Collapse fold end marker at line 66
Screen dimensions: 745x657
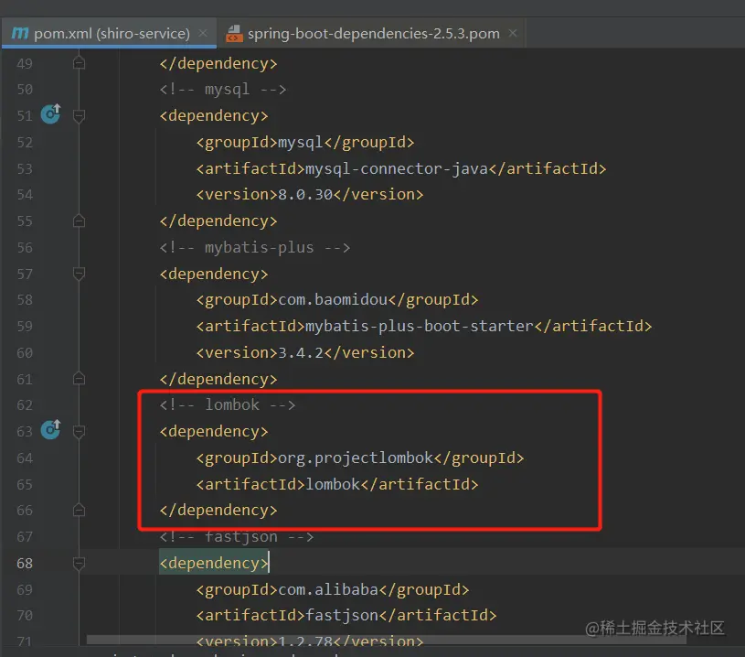pyautogui.click(x=80, y=510)
